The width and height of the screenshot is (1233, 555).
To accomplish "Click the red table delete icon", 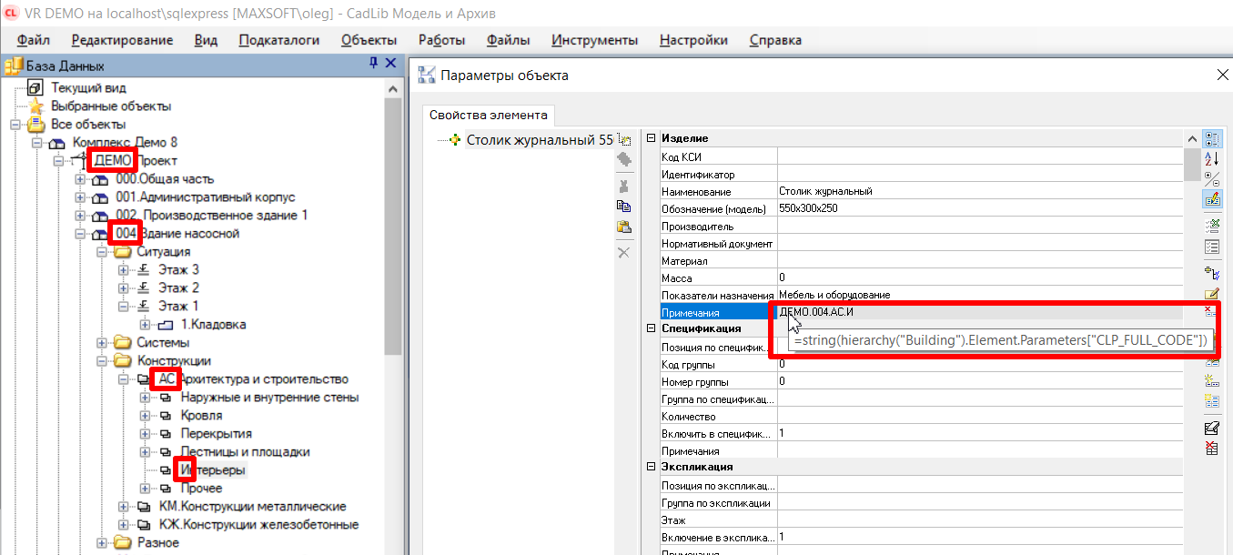I will coord(1212,448).
